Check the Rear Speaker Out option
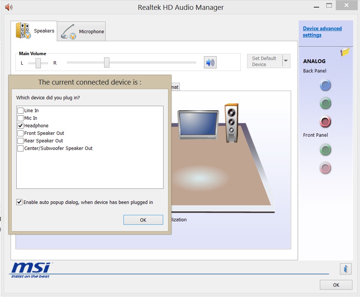The height and width of the screenshot is (298, 360). 20,141
